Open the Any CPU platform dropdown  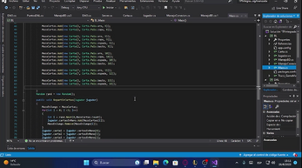coord(88,8)
